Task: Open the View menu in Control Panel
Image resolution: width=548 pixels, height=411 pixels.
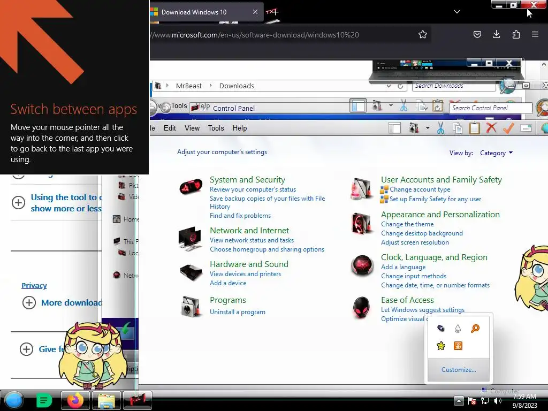Action: [x=192, y=128]
